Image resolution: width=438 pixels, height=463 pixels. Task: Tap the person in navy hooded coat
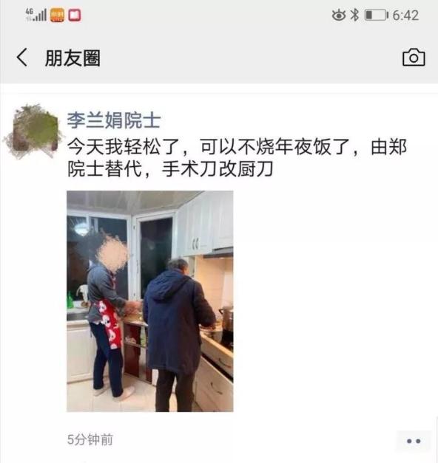(x=178, y=334)
